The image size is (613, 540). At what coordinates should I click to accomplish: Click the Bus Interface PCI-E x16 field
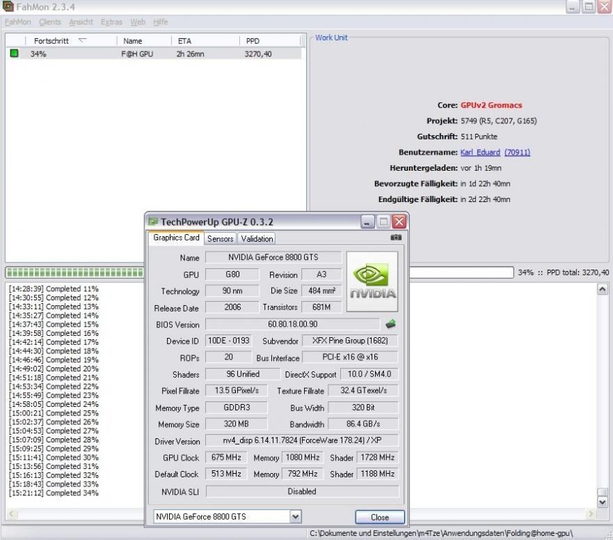coord(350,357)
